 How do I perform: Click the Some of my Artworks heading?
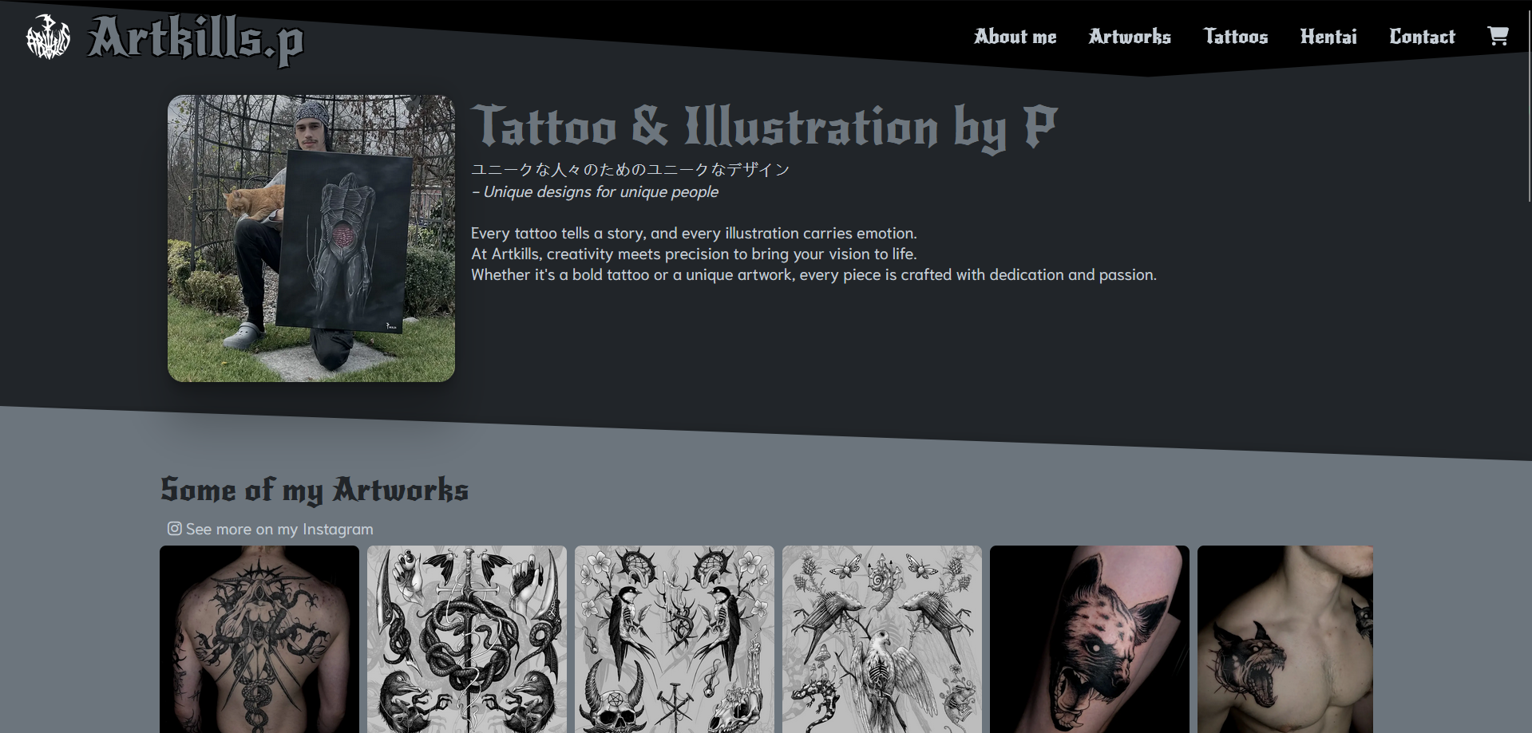pos(315,490)
